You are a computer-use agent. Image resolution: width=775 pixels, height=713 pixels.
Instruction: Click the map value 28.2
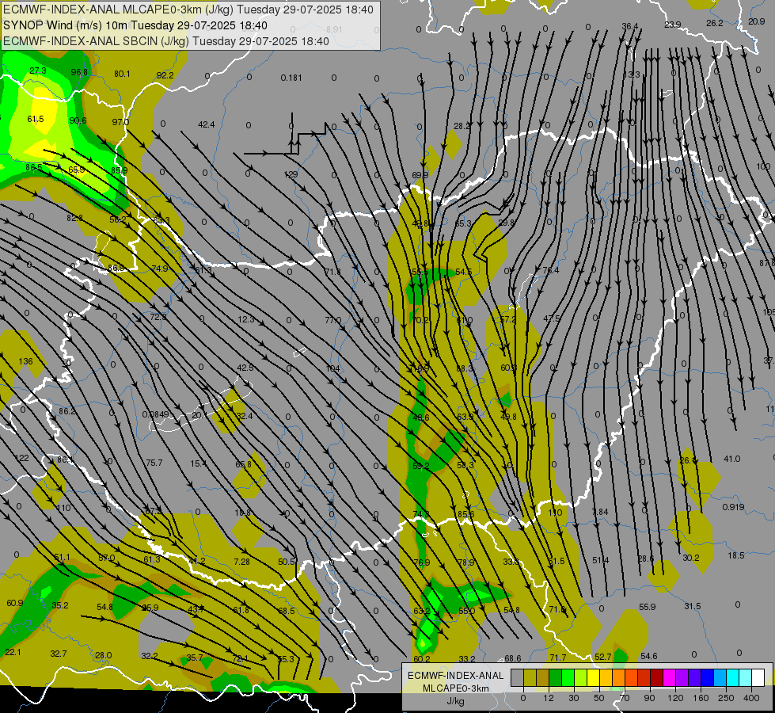click(462, 126)
